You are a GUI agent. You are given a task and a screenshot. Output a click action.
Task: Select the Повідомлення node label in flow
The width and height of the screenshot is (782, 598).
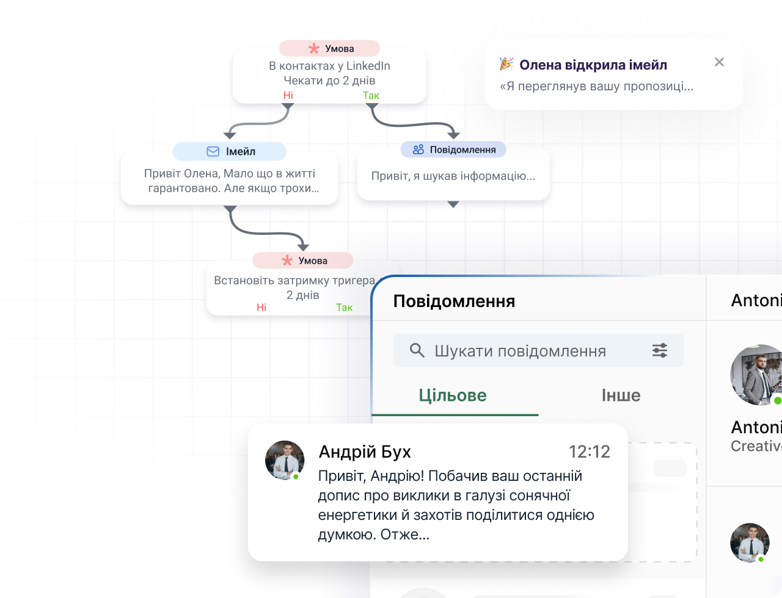(463, 149)
